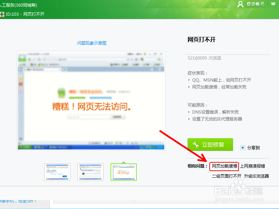Image resolution: width=279 pixels, height=209 pixels.
Task: Click the ID:103 网页打不开 title bar
Action: click(25, 14)
